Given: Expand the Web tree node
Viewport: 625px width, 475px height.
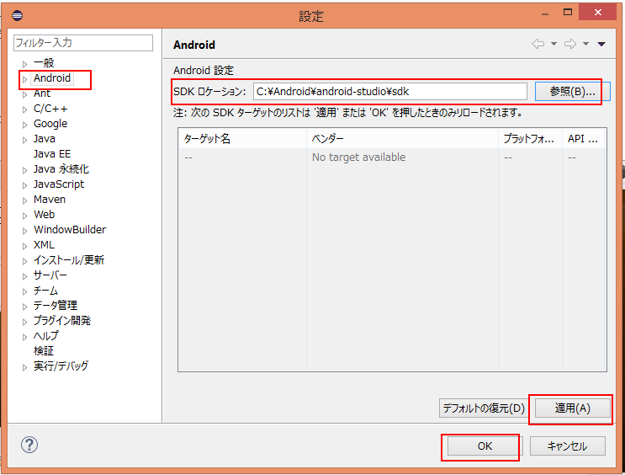Looking at the screenshot, I should (x=24, y=216).
